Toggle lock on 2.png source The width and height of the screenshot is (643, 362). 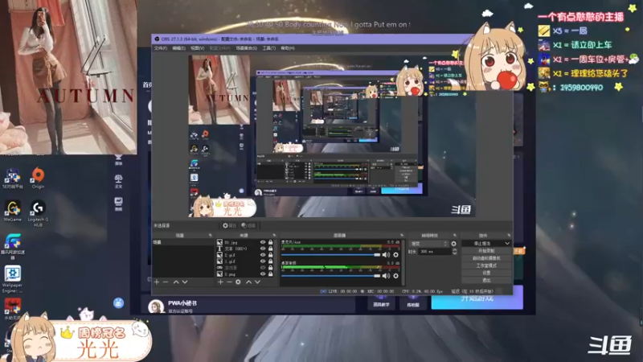pyautogui.click(x=270, y=274)
